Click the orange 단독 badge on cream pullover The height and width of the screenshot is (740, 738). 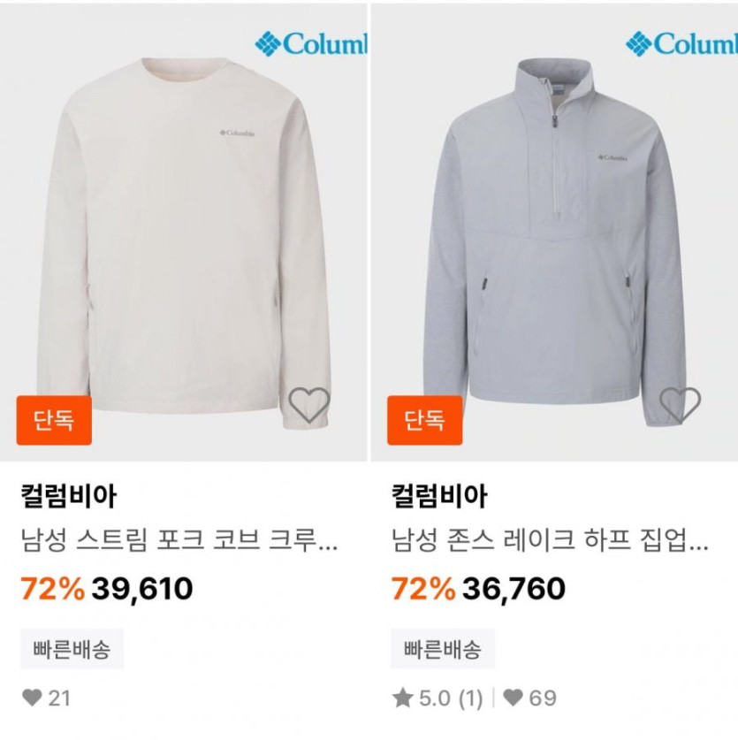[54, 420]
